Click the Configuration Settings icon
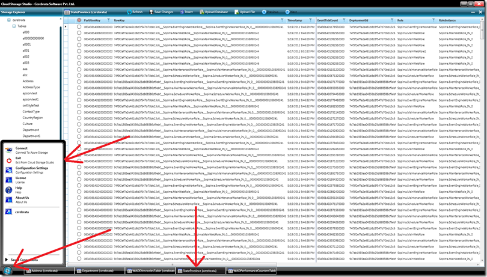Screen dimensions: 487x277 (x=8, y=170)
